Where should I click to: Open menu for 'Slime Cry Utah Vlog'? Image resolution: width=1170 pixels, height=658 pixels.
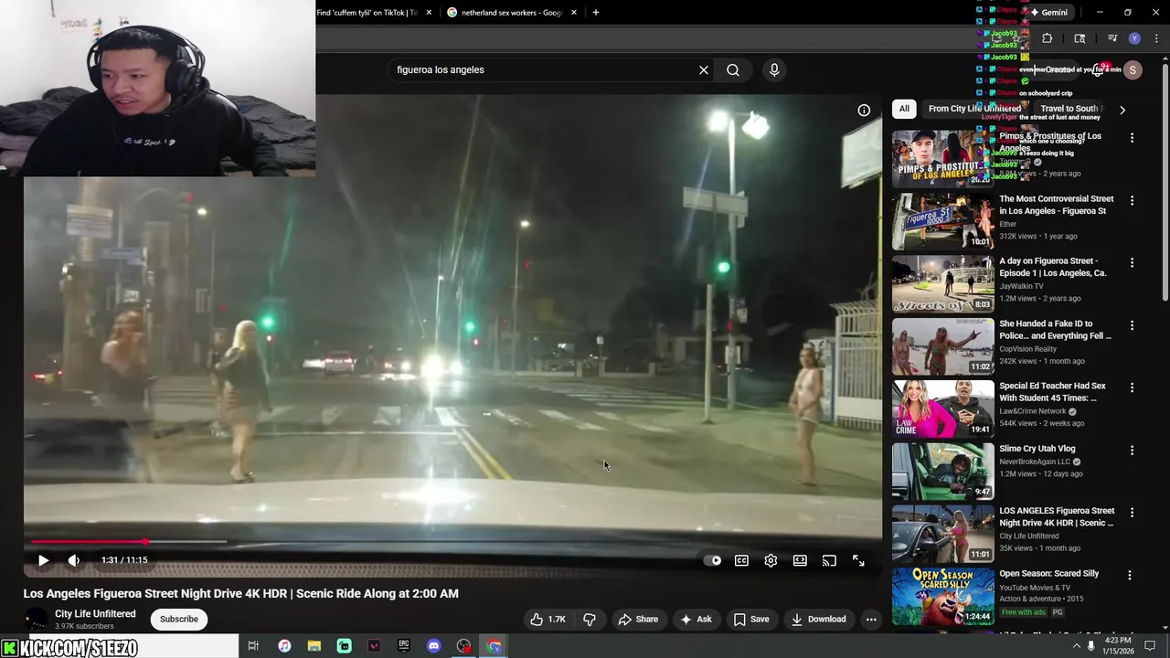[x=1132, y=450]
